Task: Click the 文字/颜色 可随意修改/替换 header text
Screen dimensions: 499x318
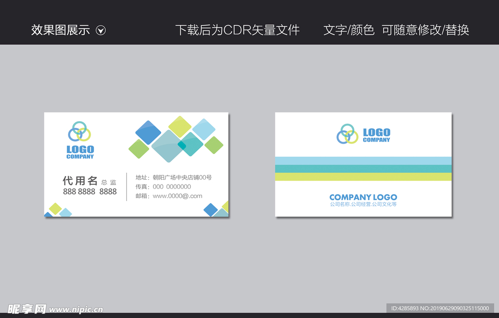Action: click(x=396, y=30)
